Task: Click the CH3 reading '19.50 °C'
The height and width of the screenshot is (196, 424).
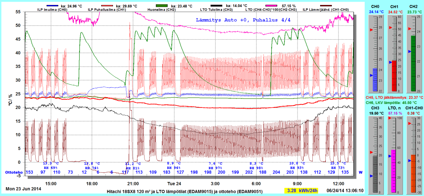Action: [376, 113]
